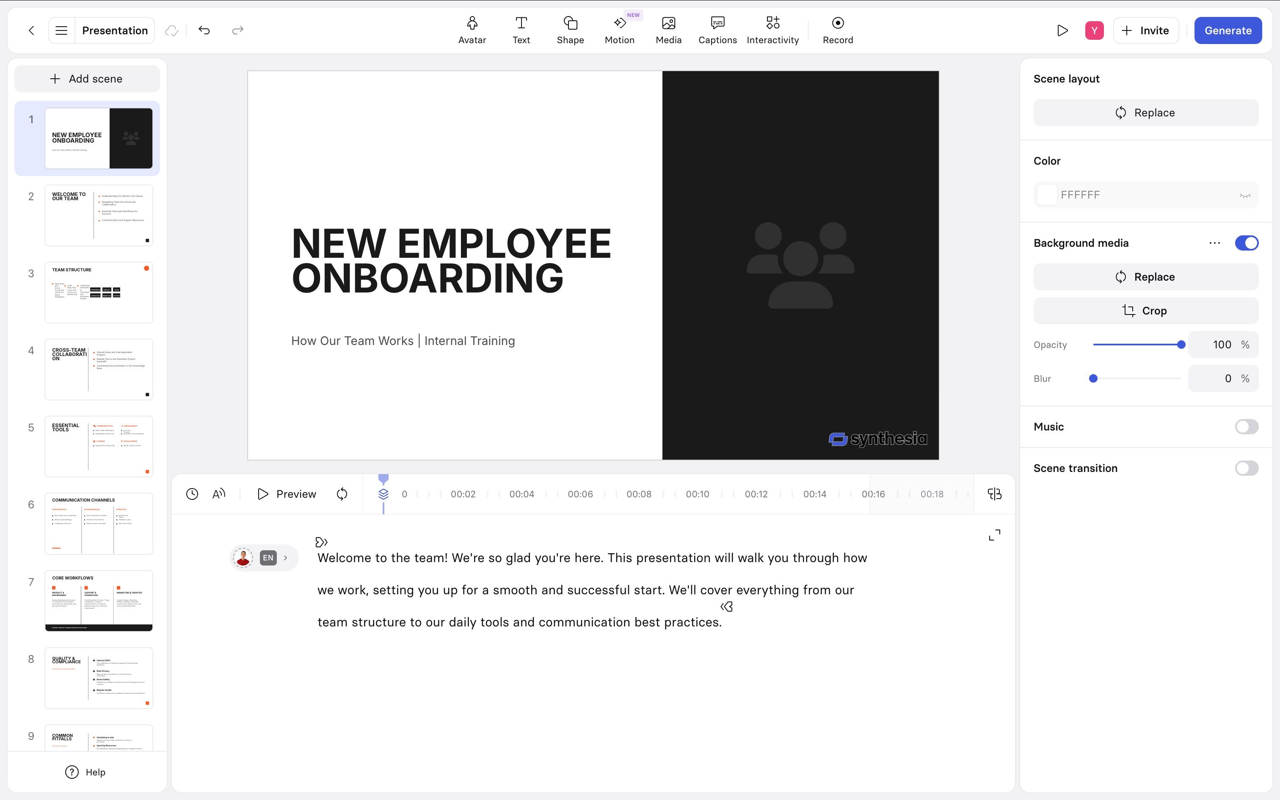
Task: Select the Shape tool
Action: pos(570,30)
